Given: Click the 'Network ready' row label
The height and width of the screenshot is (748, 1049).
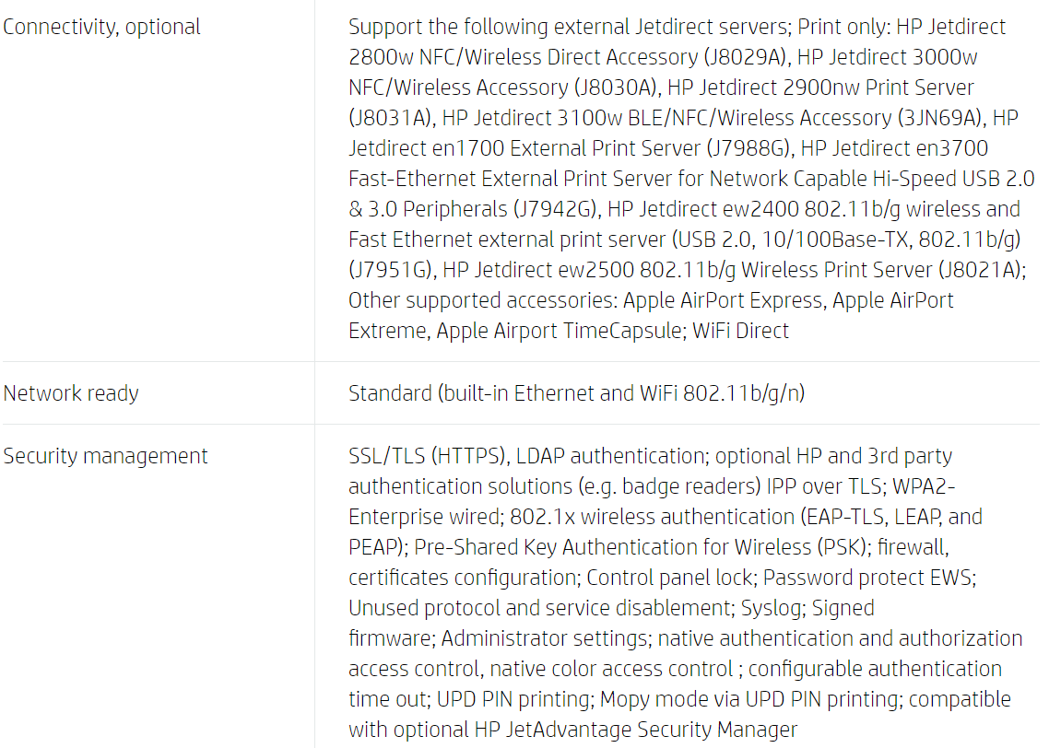Looking at the screenshot, I should pos(71,393).
